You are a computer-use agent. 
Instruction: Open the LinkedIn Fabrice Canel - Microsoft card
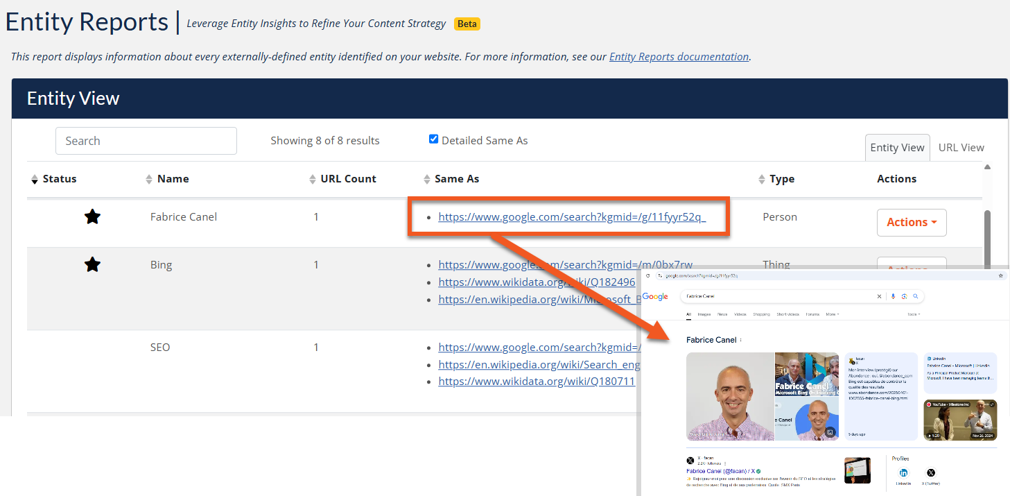pyautogui.click(x=960, y=375)
